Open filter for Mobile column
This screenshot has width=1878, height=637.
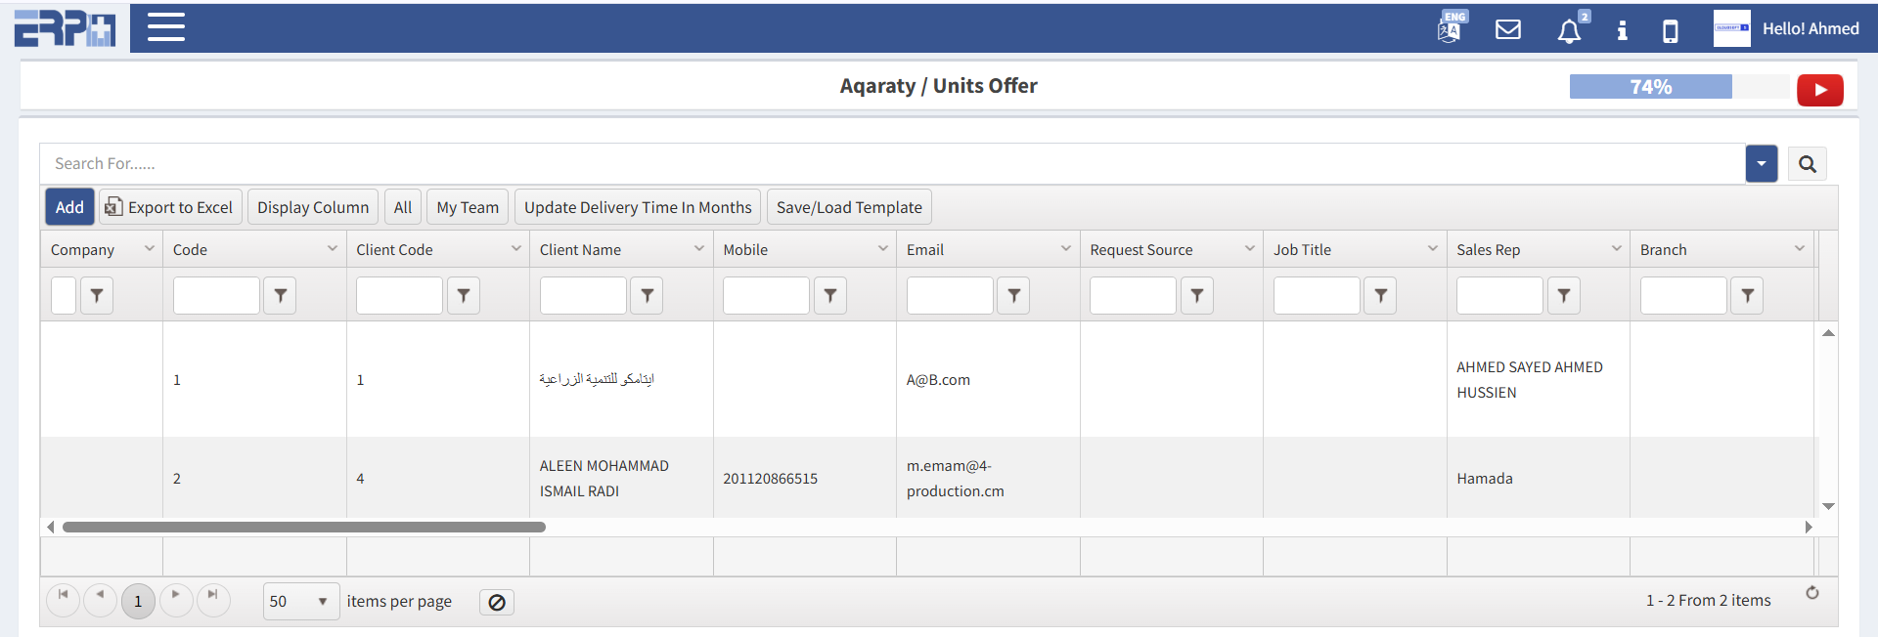point(829,295)
